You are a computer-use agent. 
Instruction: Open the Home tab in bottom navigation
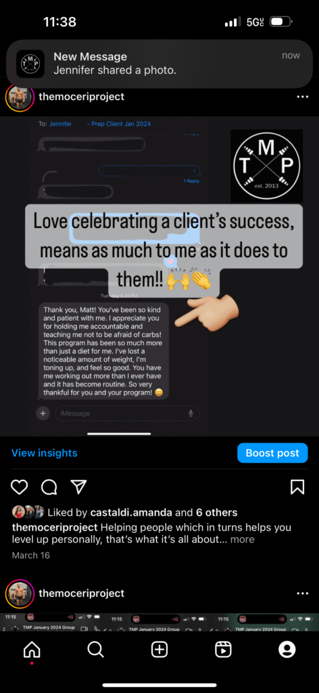click(x=32, y=649)
